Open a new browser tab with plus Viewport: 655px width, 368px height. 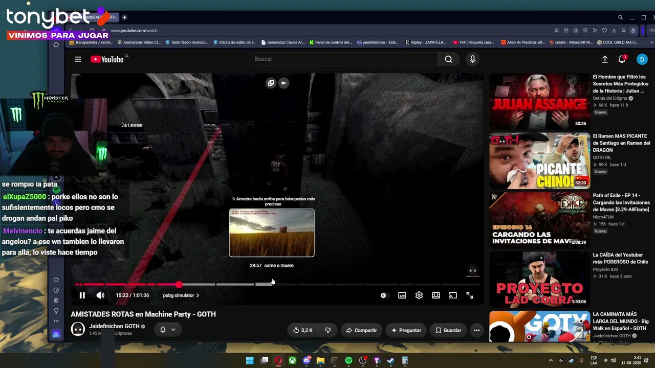tap(124, 17)
